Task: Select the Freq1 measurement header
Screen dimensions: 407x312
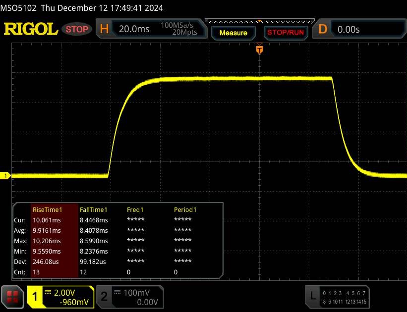Action: click(x=135, y=209)
